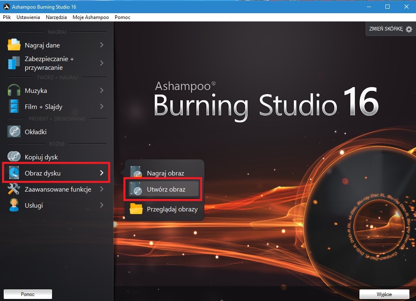Image resolution: width=416 pixels, height=301 pixels.
Task: Click the Zmień skórkę button label
Action: (x=386, y=28)
